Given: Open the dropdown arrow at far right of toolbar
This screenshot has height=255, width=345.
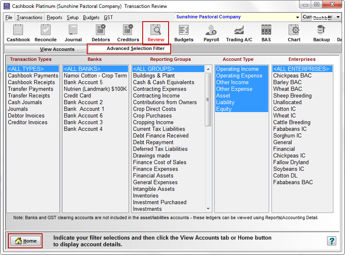Looking at the screenshot, I should [x=338, y=17].
